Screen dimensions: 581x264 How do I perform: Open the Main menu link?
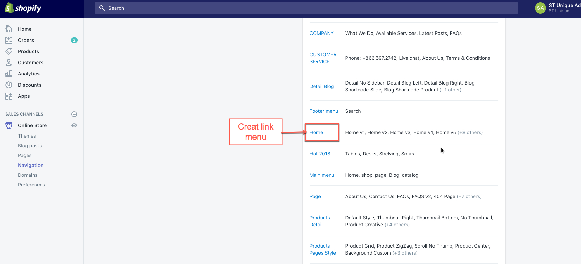(x=322, y=175)
